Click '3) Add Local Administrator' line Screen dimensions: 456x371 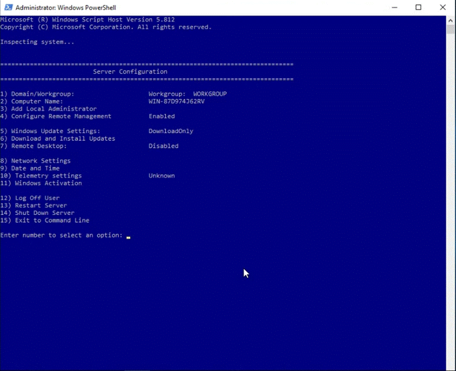point(49,109)
